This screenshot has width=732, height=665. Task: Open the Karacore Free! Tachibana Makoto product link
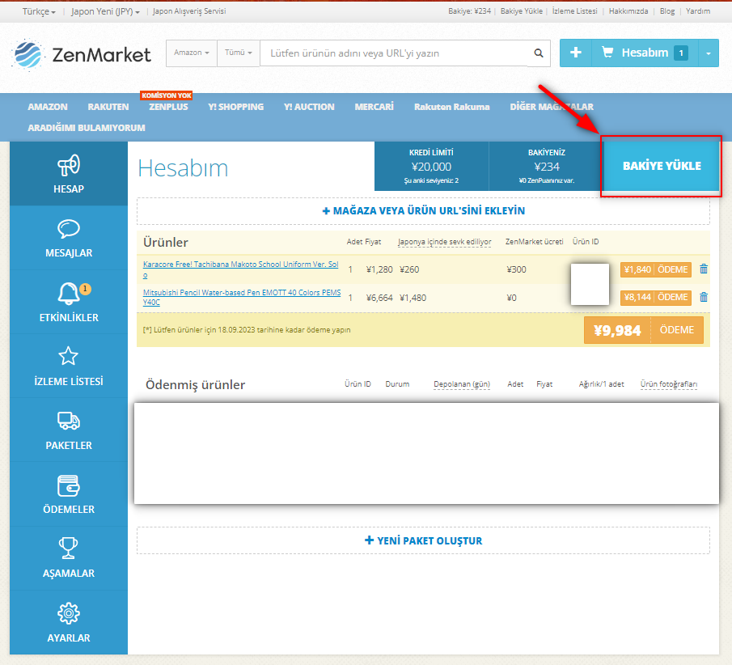point(240,269)
